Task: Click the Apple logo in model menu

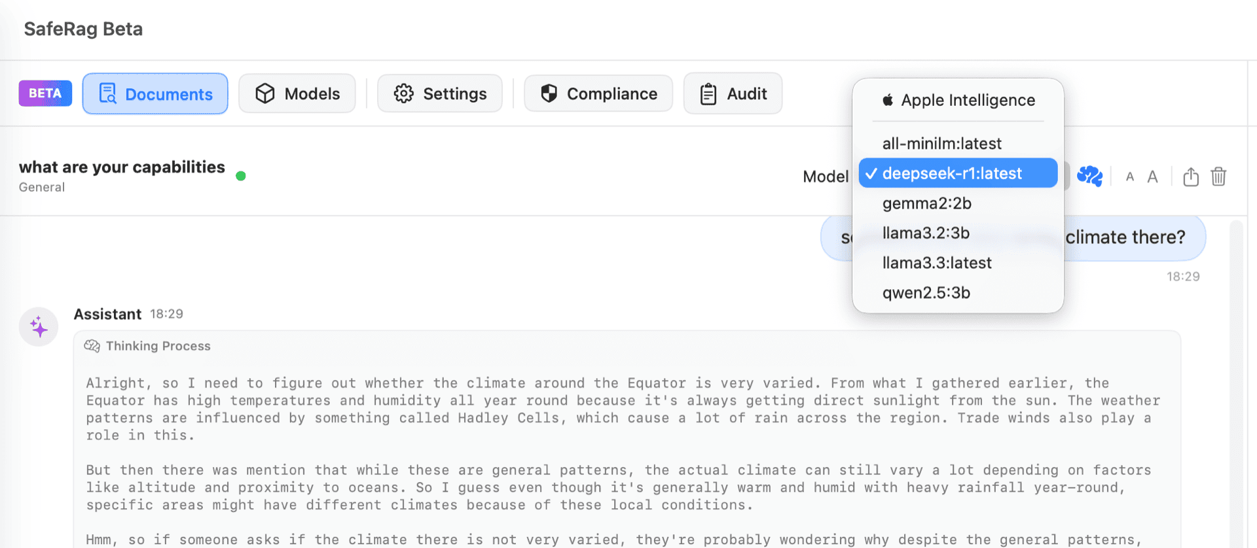Action: (x=888, y=100)
